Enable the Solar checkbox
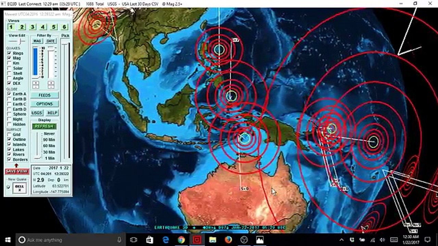This screenshot has height=246, width=438. pyautogui.click(x=9, y=68)
